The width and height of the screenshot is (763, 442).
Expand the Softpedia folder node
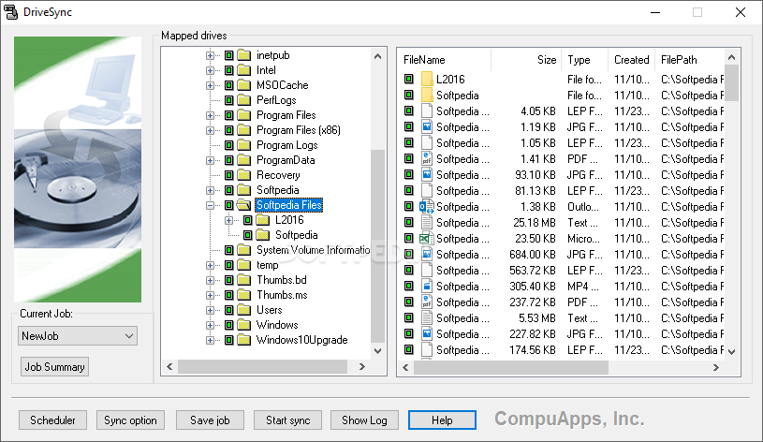tap(210, 190)
